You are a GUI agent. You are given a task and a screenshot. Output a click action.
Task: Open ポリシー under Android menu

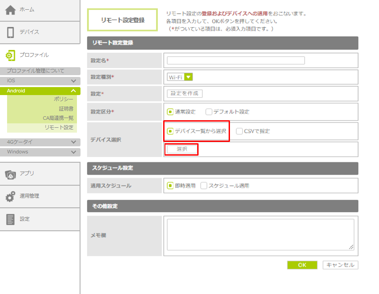64,99
